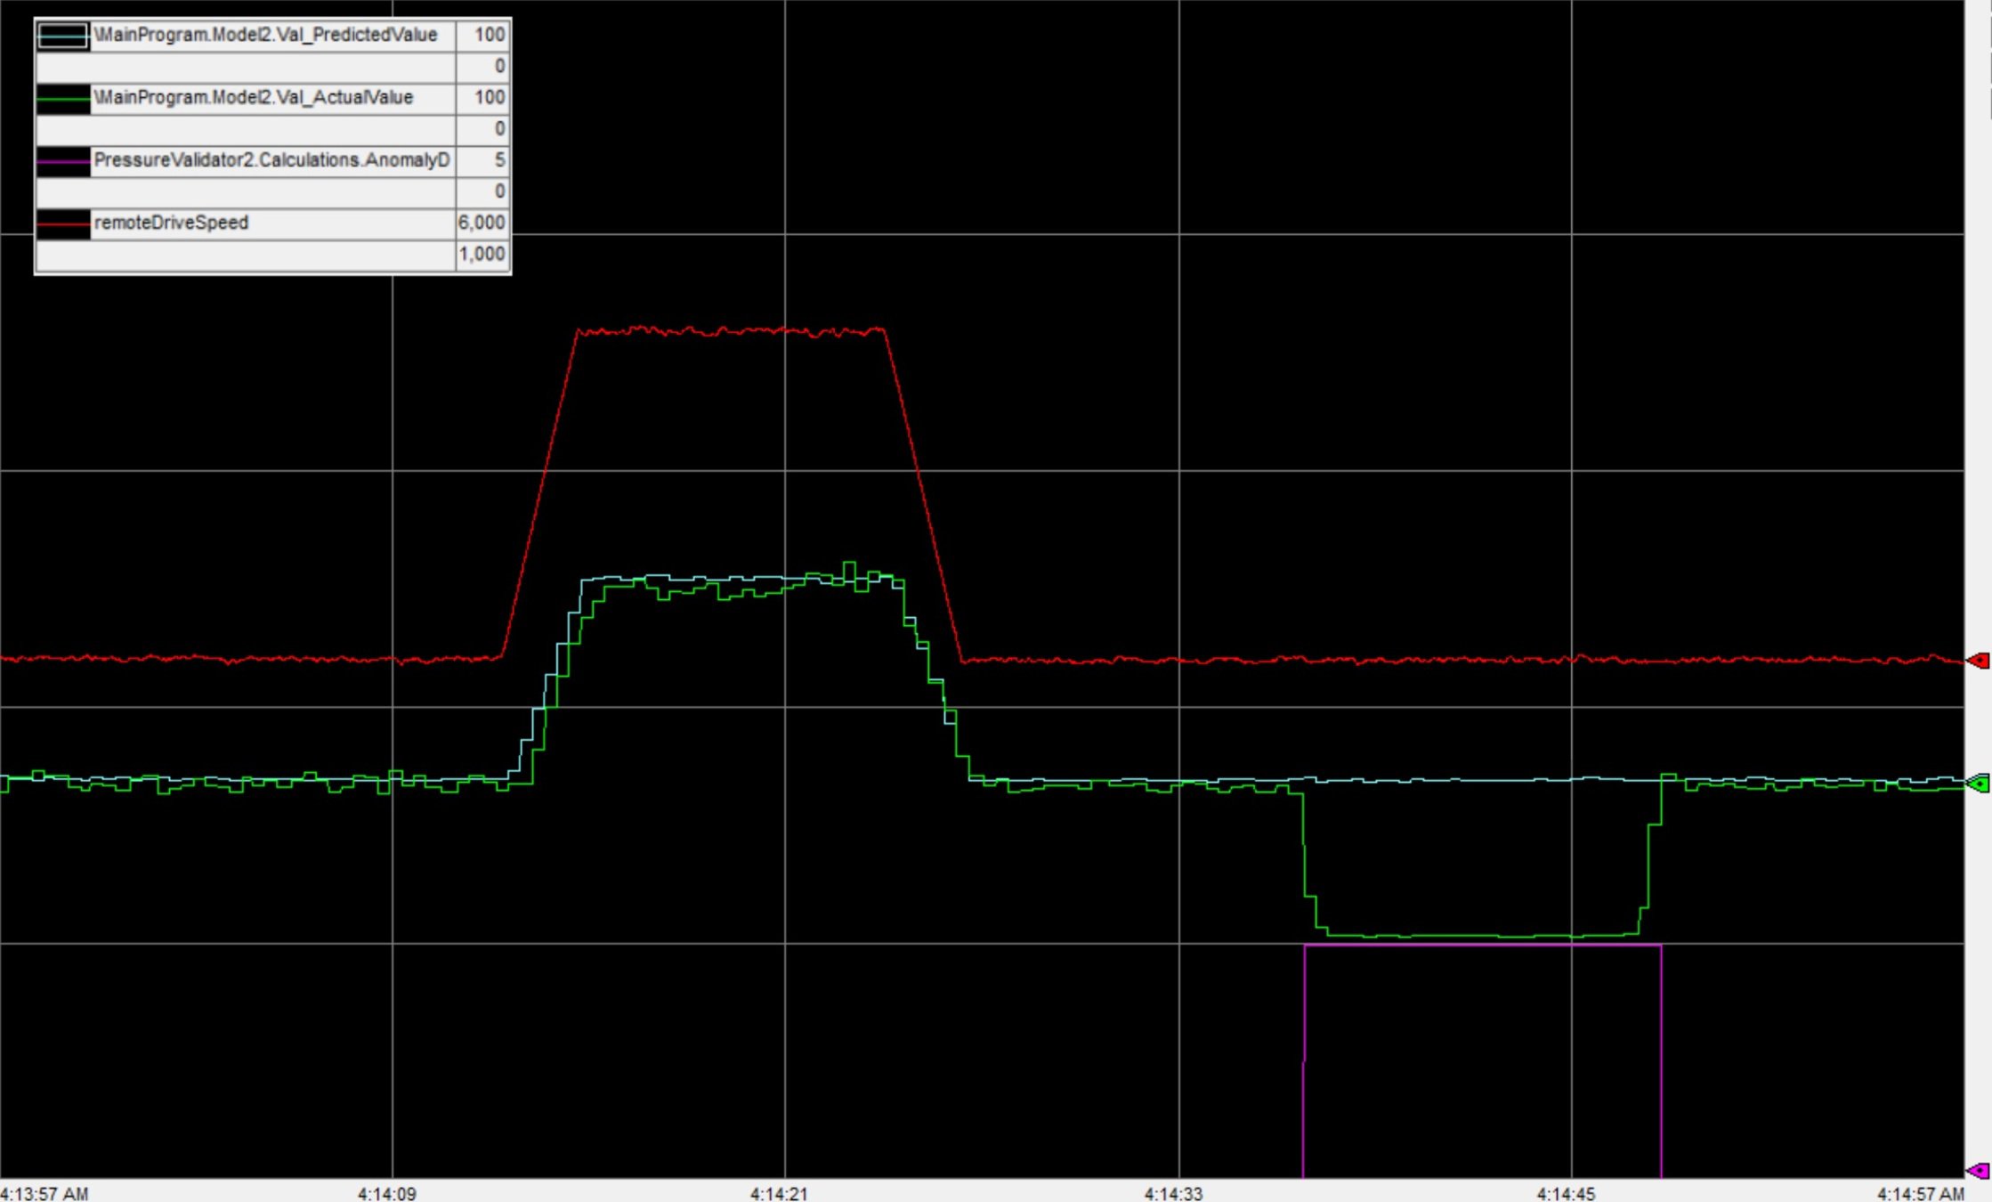Click the 4:14:33 time axis label
Viewport: 1992px width, 1202px height.
[1173, 1193]
